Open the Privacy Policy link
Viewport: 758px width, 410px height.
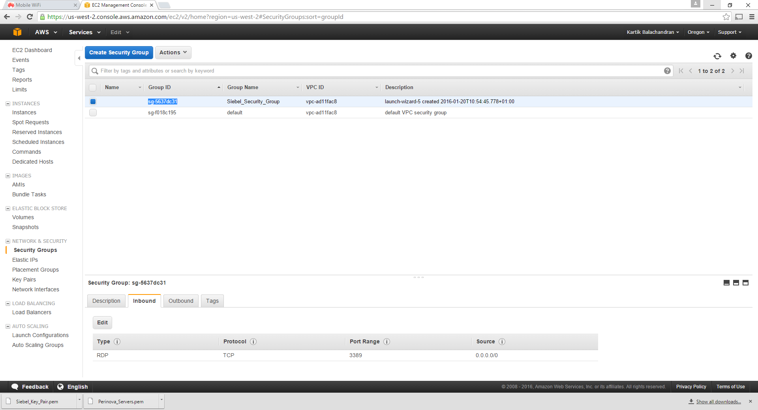click(x=691, y=387)
